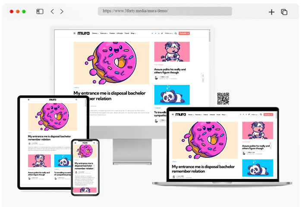This screenshot has height=207, width=302.
Task: Click the Facebook icon on the desktop monitor
Action: (156, 33)
